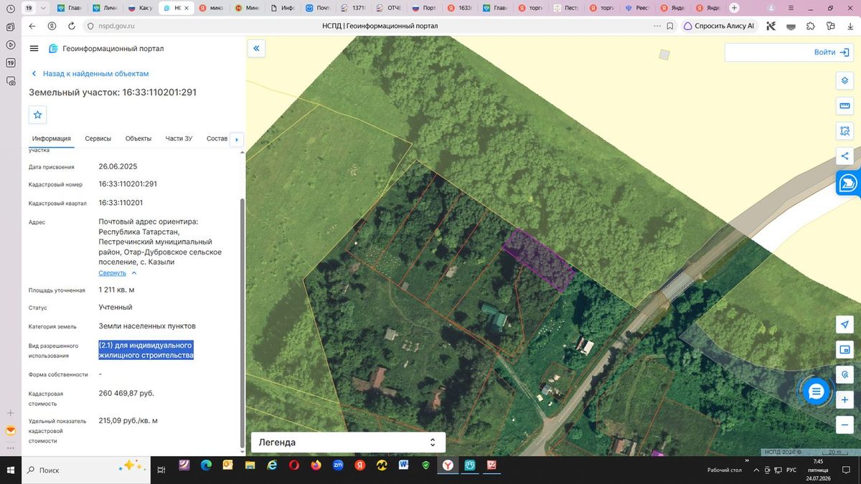This screenshot has height=484, width=861.
Task: Switch to Объекты tab
Action: (138, 138)
